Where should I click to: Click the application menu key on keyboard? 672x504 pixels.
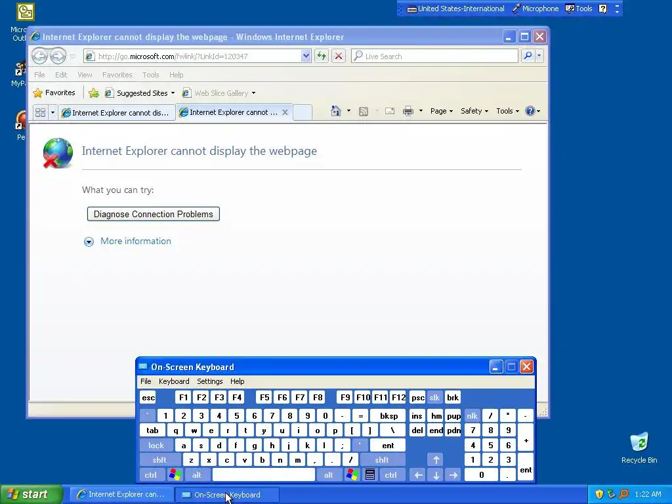(370, 475)
